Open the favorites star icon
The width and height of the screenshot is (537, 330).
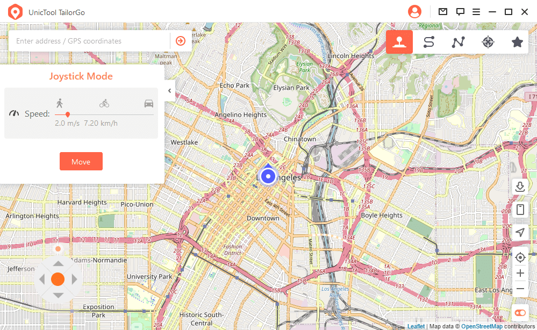click(x=517, y=42)
